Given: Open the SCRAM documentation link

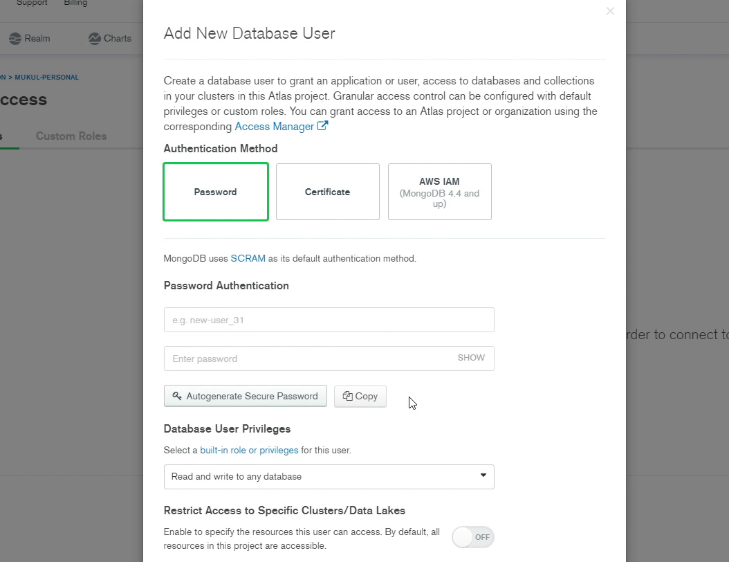Looking at the screenshot, I should (248, 258).
